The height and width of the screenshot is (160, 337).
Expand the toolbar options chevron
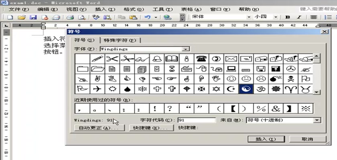tap(183, 17)
